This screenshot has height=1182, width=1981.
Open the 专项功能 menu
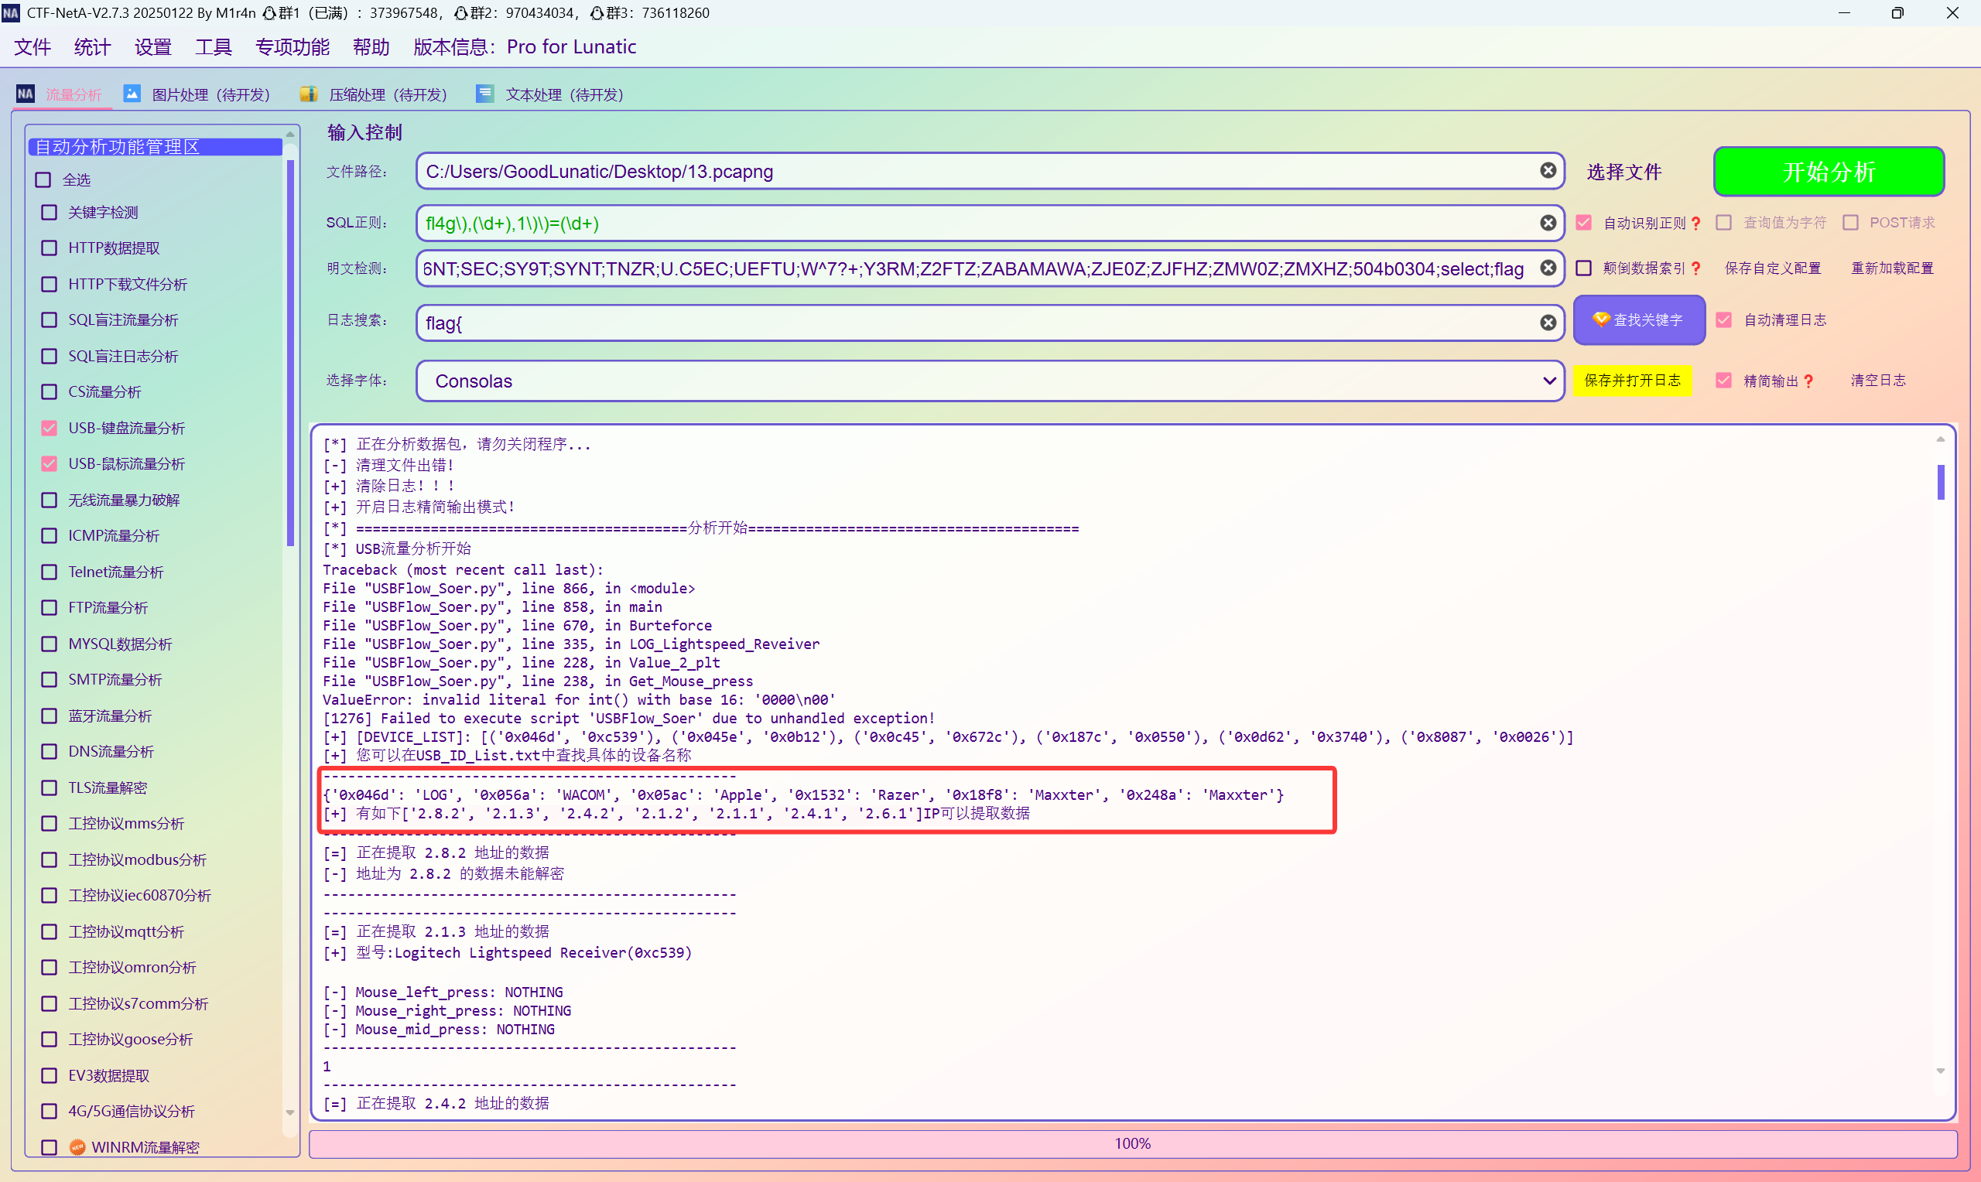click(x=293, y=47)
